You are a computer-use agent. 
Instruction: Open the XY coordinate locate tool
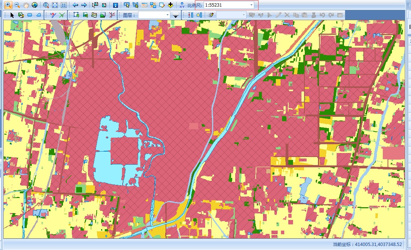[182, 5]
